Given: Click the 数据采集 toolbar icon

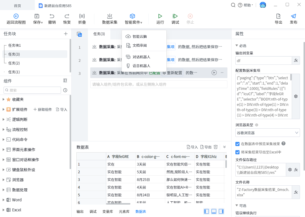Looking at the screenshot, I should tap(110, 16).
